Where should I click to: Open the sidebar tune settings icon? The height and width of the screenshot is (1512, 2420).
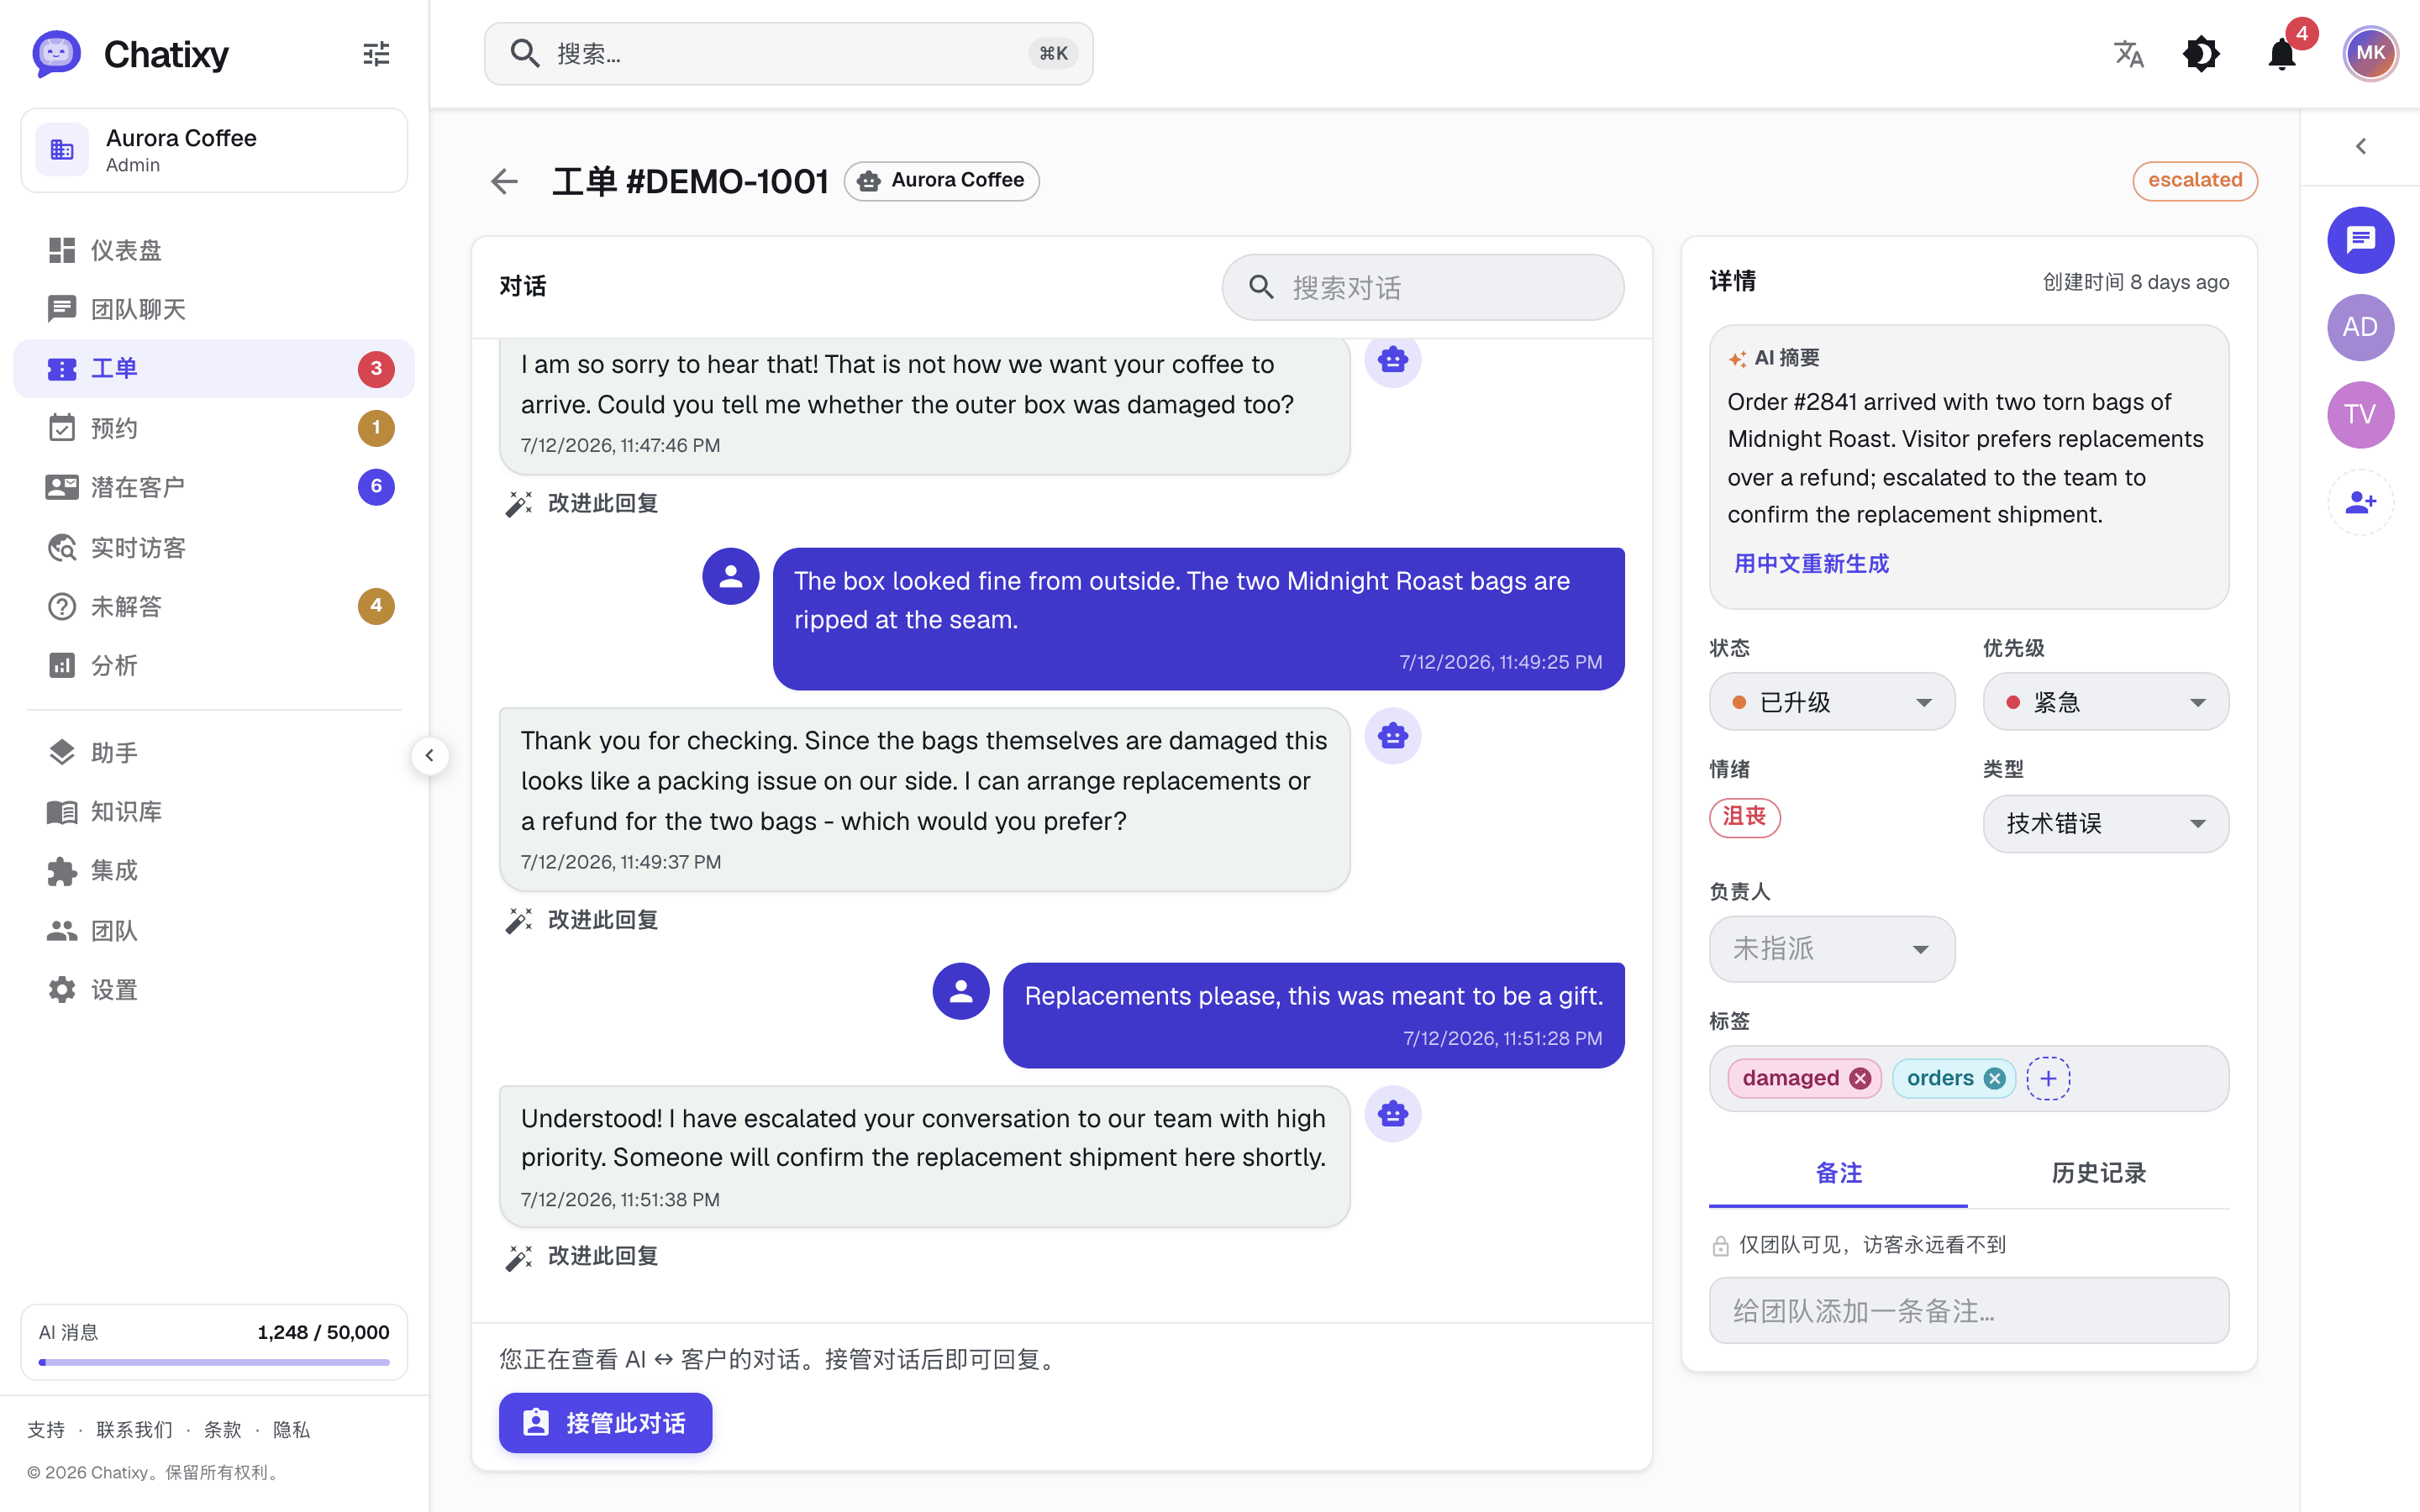tap(376, 54)
